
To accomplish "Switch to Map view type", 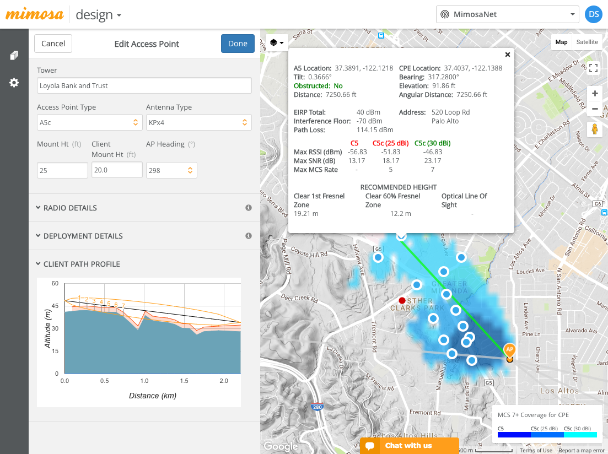I will (561, 42).
